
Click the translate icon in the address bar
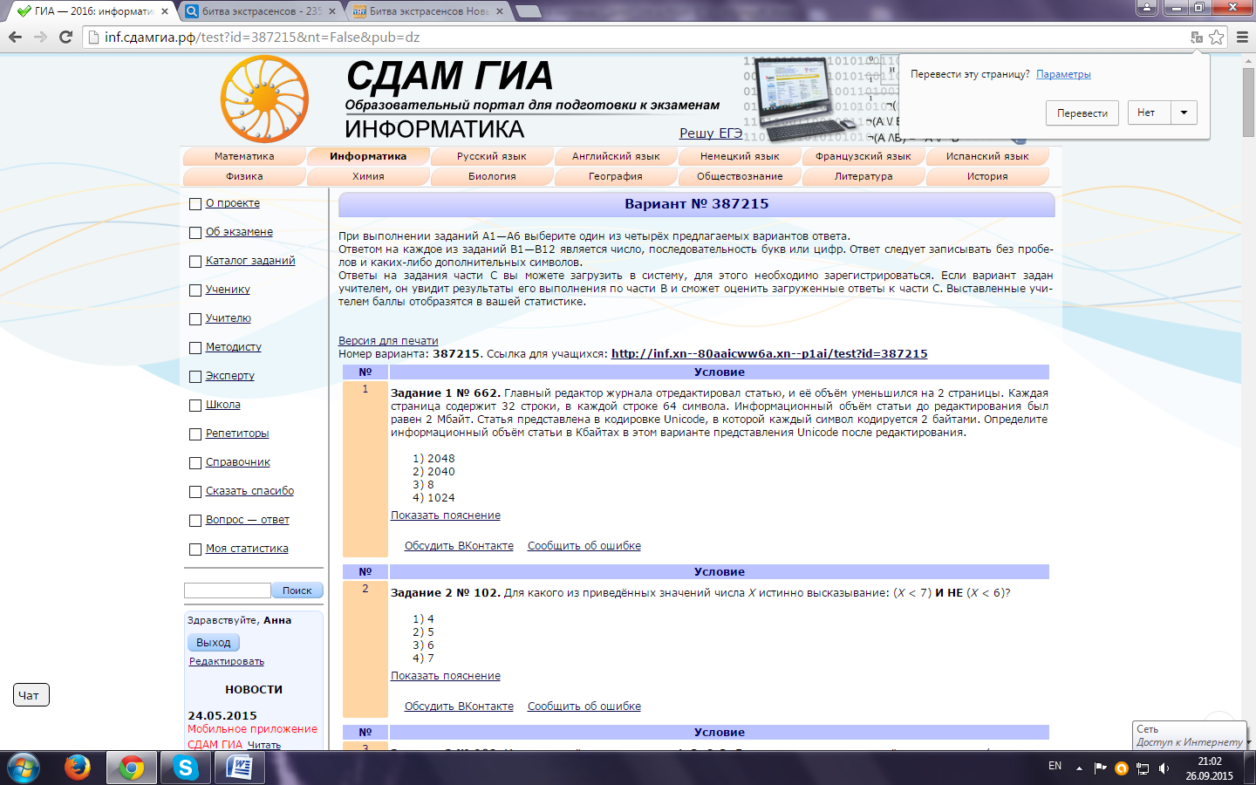[x=1197, y=37]
